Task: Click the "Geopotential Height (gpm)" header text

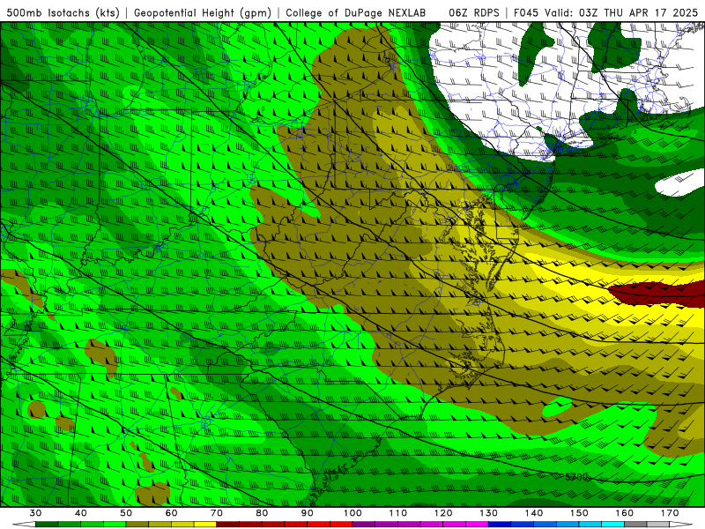Action: click(203, 13)
